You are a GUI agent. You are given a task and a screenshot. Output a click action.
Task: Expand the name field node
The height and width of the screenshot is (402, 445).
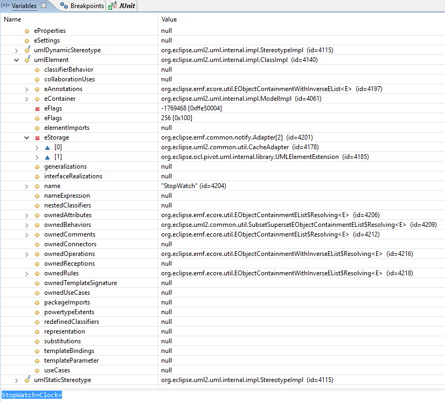(x=27, y=186)
